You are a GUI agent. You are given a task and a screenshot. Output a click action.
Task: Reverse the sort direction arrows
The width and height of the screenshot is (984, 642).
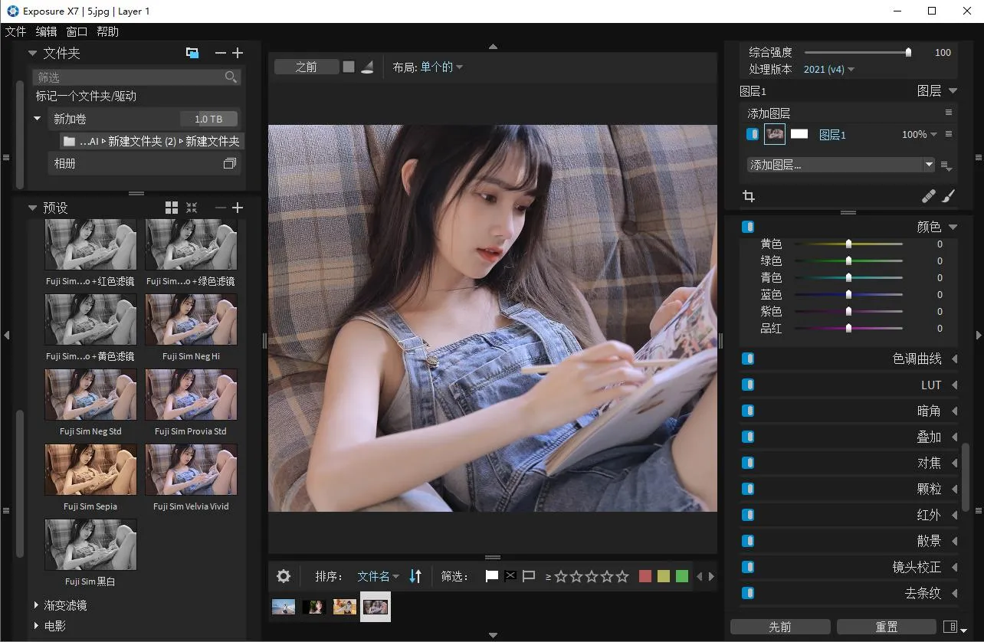pyautogui.click(x=415, y=576)
